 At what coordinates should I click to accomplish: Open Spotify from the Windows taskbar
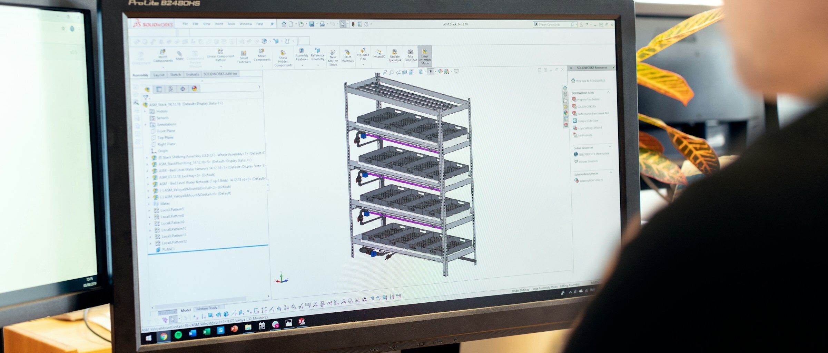click(x=178, y=335)
